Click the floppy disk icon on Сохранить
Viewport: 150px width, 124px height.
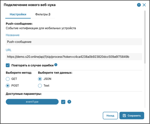124,116
